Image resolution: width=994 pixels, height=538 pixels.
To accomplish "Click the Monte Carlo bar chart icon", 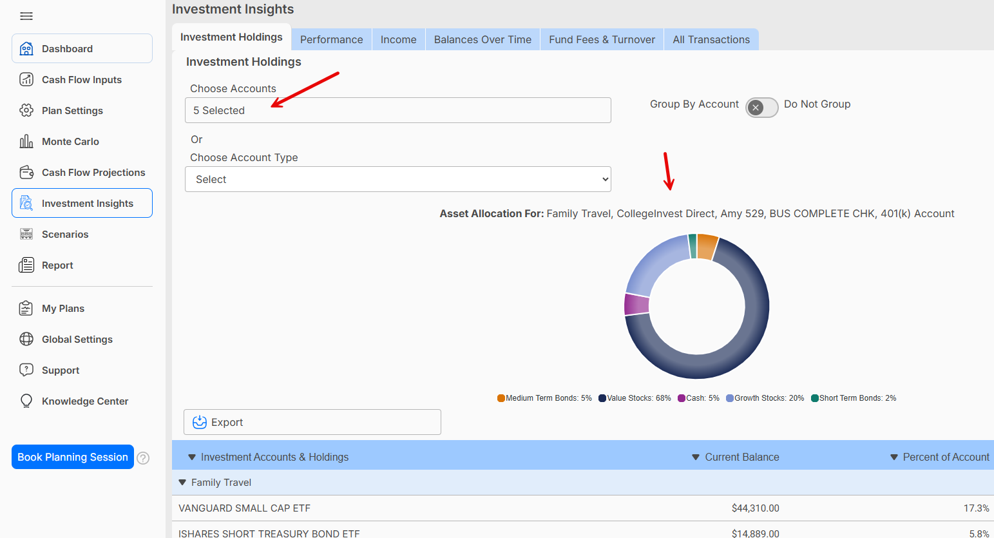I will click(x=26, y=142).
